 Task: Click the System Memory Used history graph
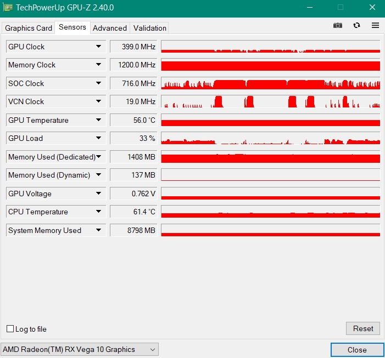click(x=271, y=230)
